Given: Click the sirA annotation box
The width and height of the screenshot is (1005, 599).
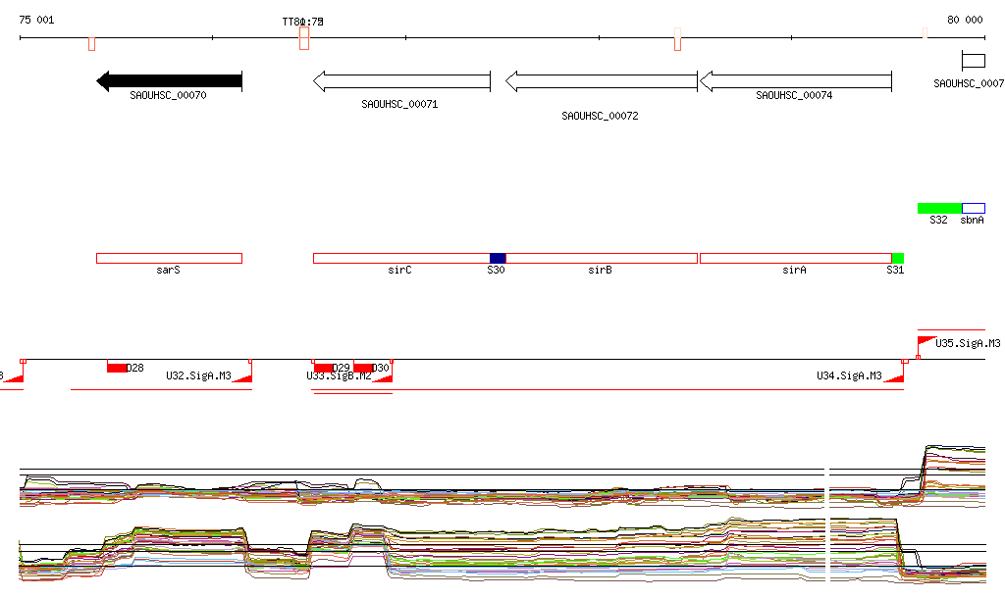Looking at the screenshot, I should tap(795, 259).
